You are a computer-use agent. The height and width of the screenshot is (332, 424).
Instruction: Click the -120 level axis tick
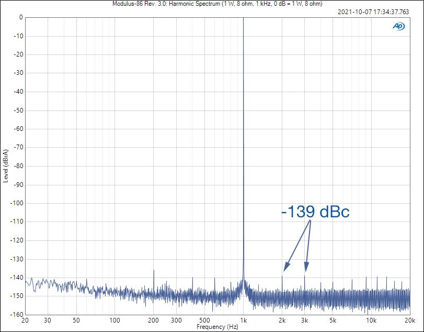tap(17, 240)
